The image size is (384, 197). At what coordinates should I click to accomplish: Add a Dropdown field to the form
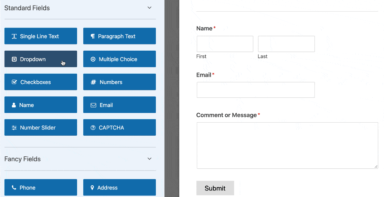coord(41,59)
